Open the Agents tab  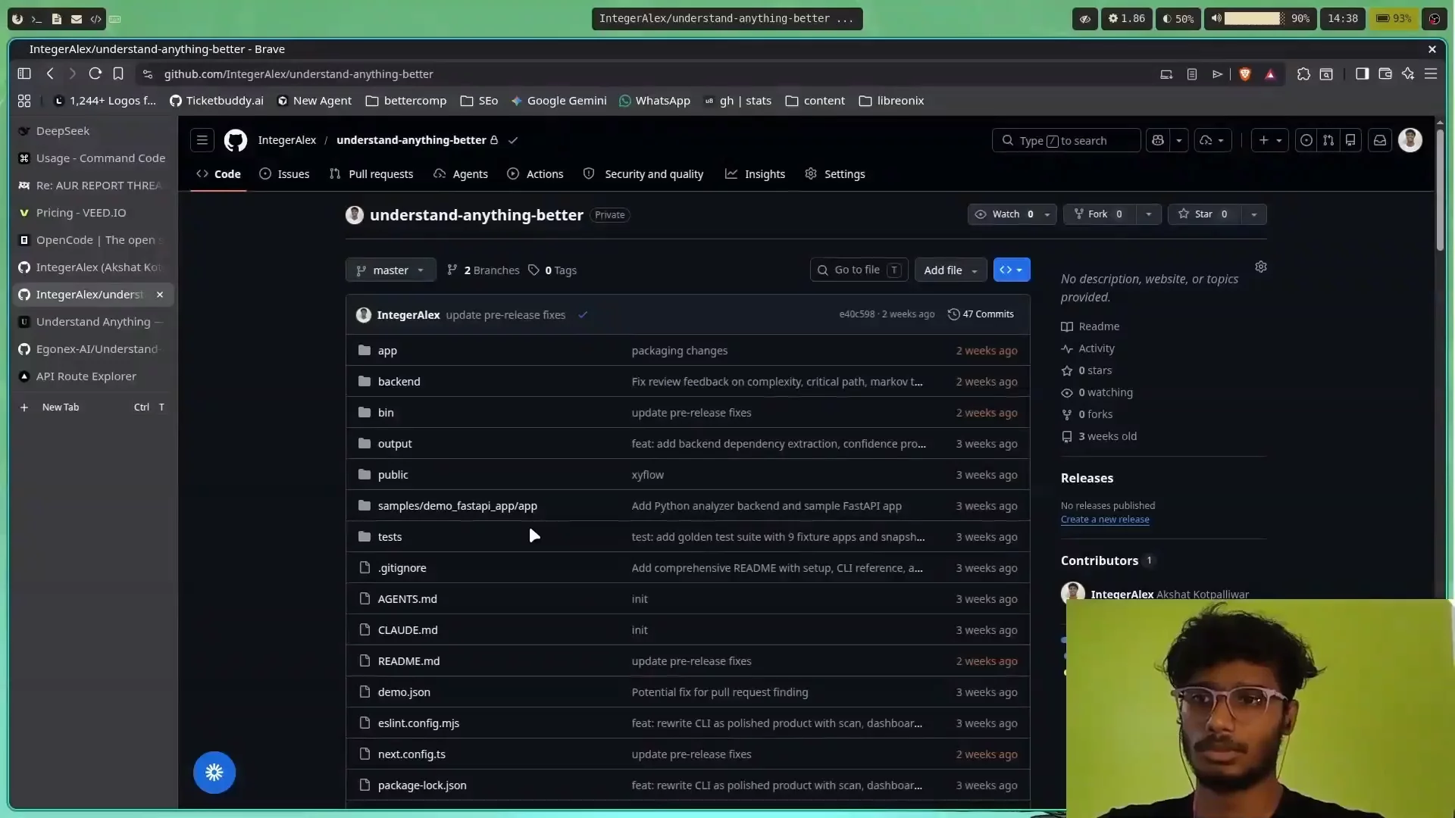461,174
